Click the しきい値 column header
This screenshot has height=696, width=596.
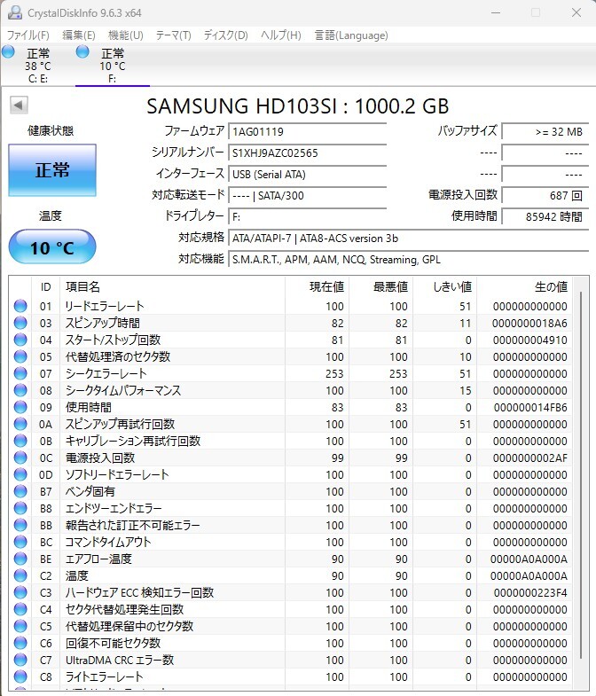click(445, 286)
